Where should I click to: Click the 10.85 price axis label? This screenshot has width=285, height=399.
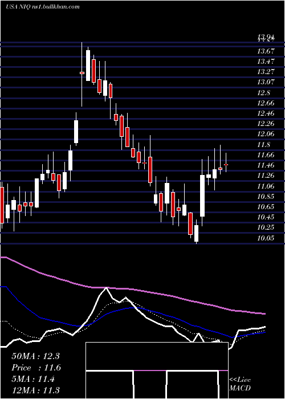click(x=266, y=197)
